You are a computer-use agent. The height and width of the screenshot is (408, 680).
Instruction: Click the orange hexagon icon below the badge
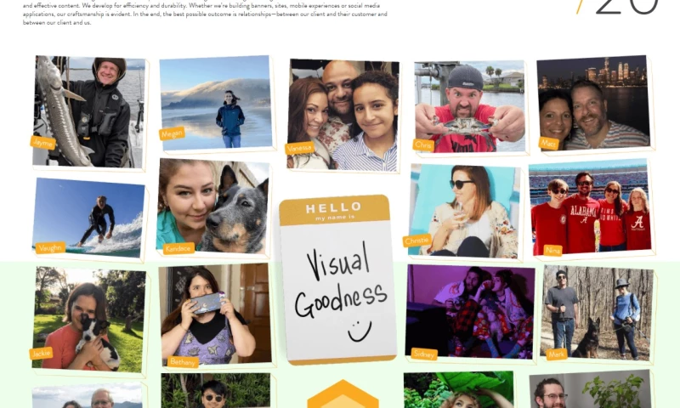(x=343, y=394)
